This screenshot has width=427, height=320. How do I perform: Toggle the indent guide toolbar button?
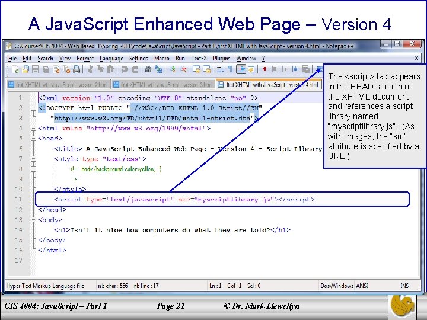pyautogui.click(x=241, y=69)
